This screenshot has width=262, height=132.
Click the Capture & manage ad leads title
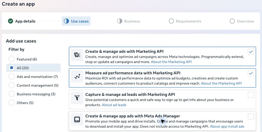pyautogui.click(x=130, y=94)
